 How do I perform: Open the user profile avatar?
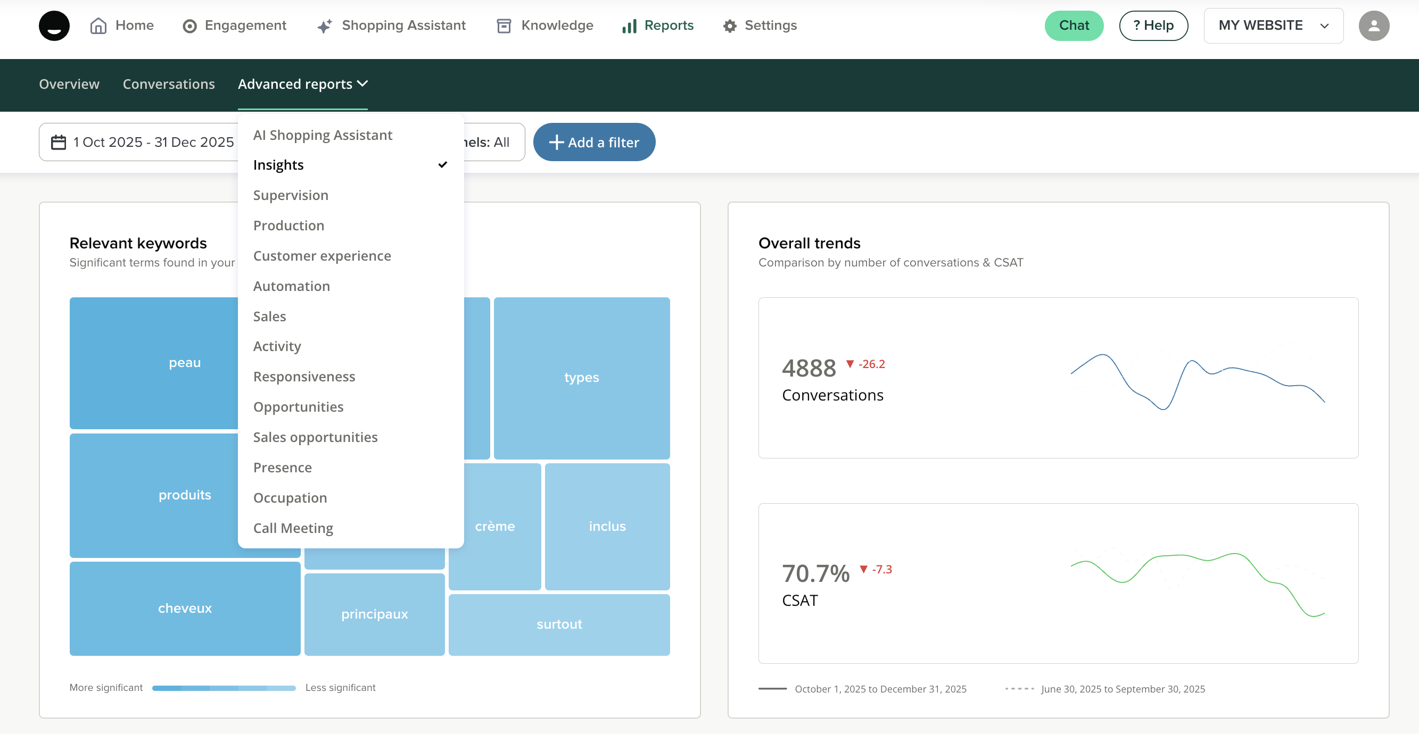click(x=1373, y=26)
